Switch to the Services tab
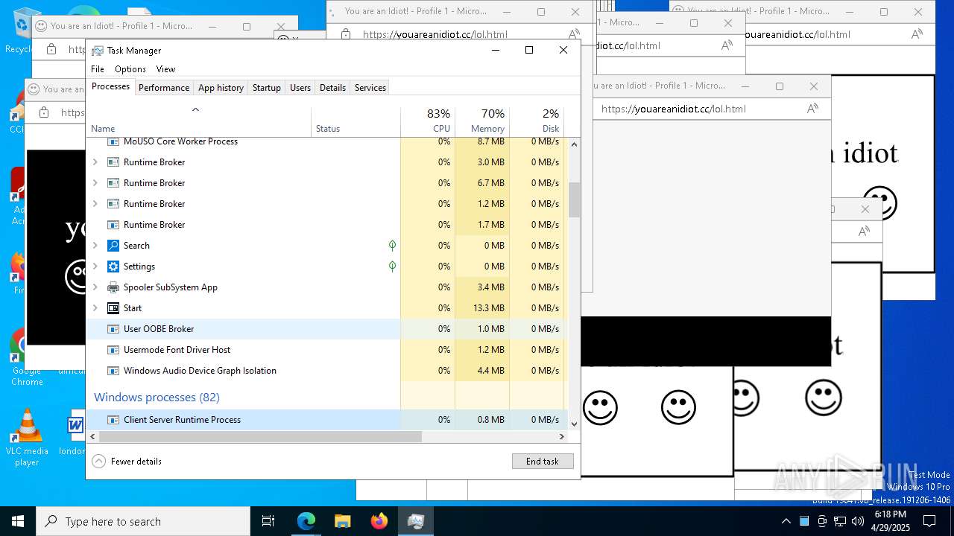 [x=370, y=87]
